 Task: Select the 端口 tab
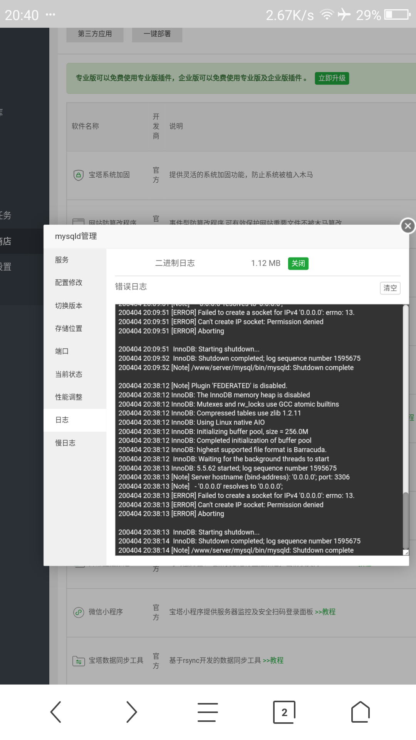coord(75,351)
